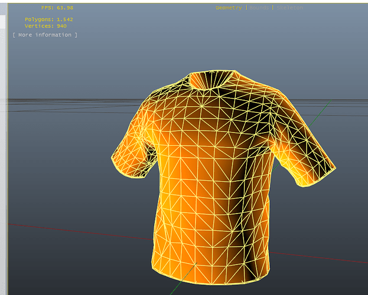Select the Polygons count text
Screen dimensions: 368x295
coord(49,19)
